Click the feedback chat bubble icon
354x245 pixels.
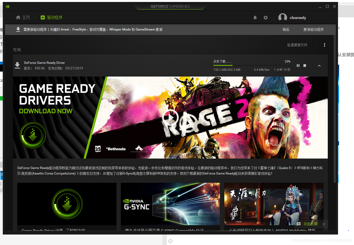tap(299, 224)
